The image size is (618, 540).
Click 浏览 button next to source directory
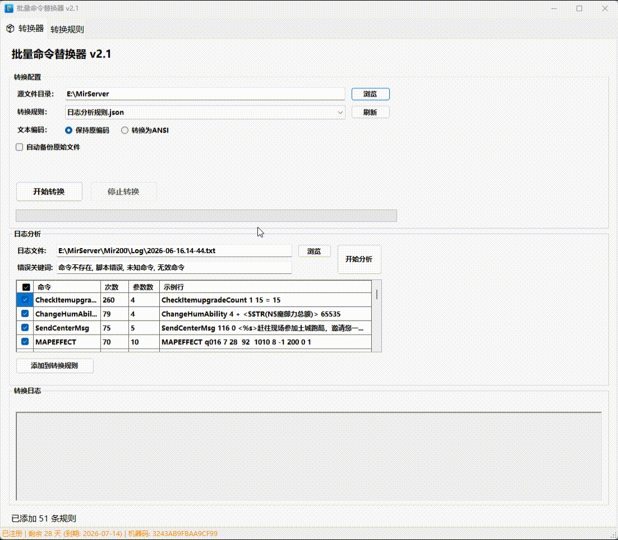(370, 94)
